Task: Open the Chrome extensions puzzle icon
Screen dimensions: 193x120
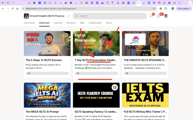Action: tap(166, 9)
